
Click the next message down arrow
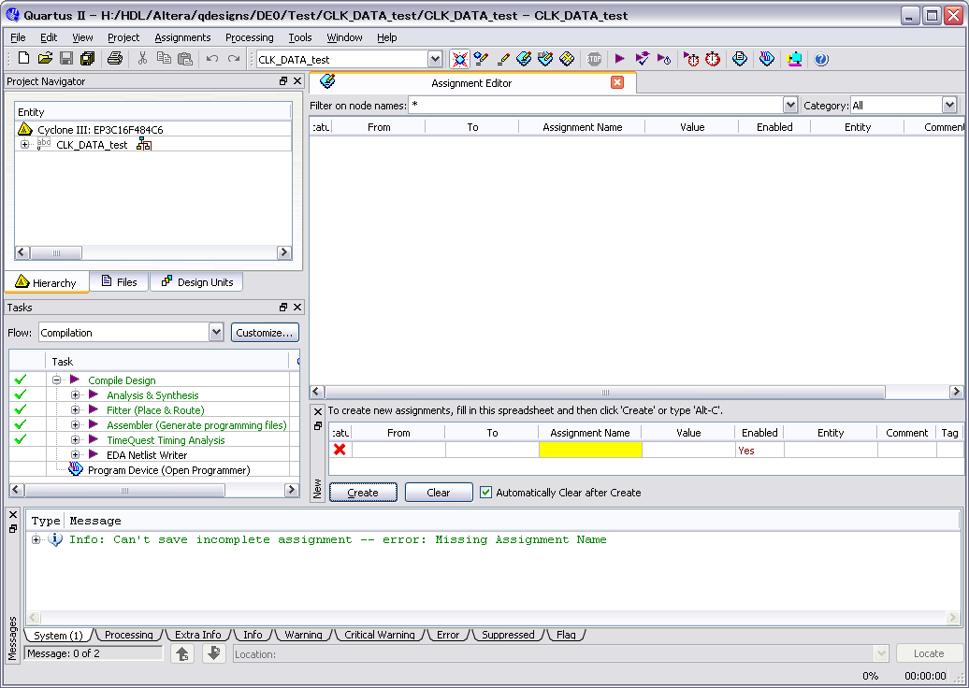coord(213,653)
